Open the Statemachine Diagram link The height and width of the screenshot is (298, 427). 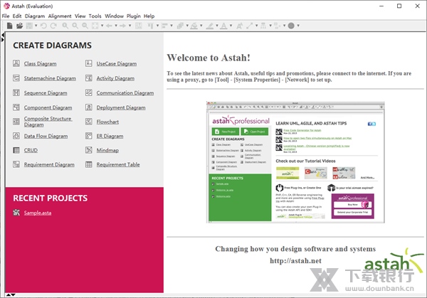pyautogui.click(x=50, y=78)
